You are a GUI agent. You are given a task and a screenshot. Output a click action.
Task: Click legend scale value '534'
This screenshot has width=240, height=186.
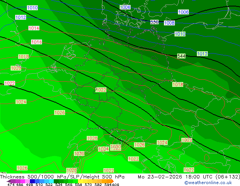(59, 184)
